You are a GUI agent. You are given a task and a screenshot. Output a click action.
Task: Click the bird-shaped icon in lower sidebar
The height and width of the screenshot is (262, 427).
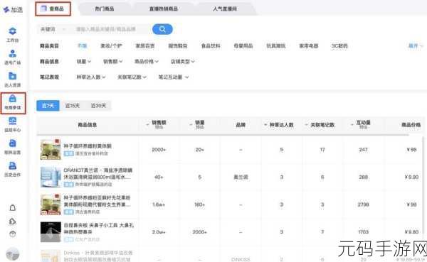[13, 222]
